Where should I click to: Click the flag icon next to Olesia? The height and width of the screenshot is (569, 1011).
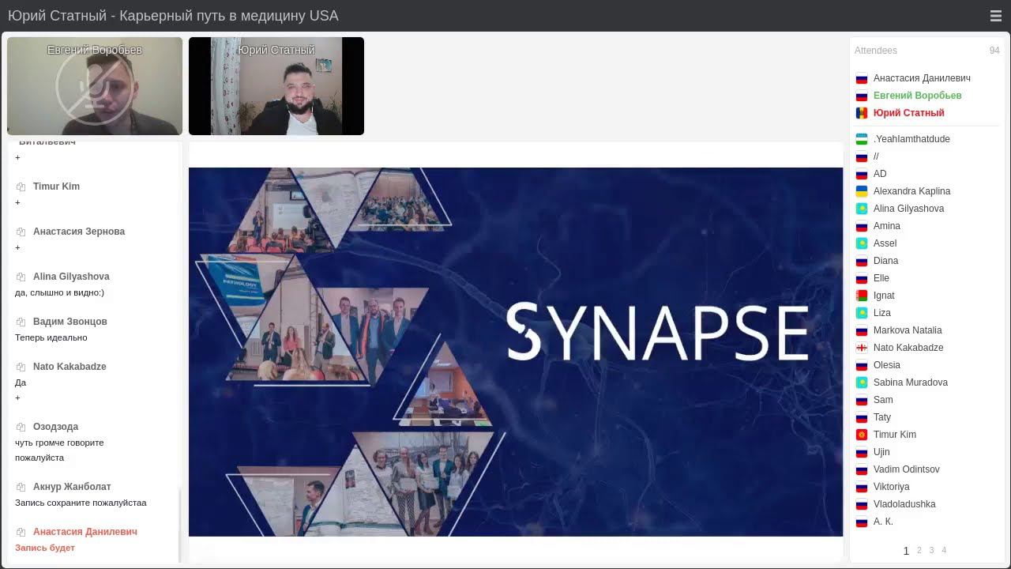pyautogui.click(x=862, y=365)
